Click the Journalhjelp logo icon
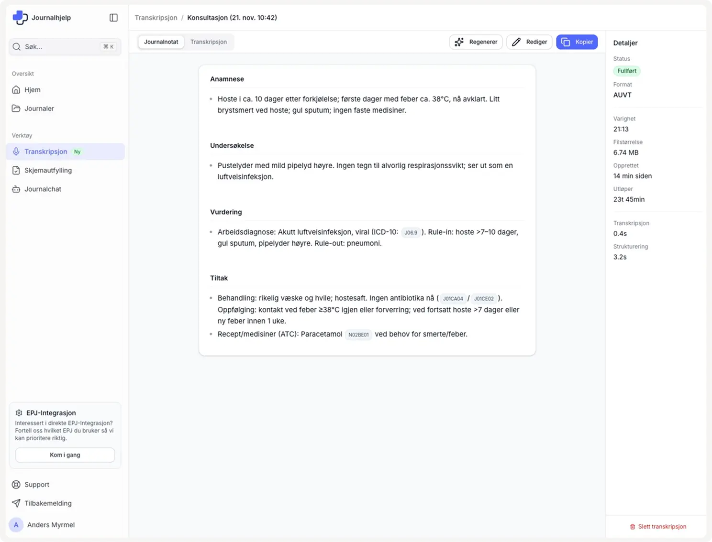The image size is (712, 542). pos(20,18)
